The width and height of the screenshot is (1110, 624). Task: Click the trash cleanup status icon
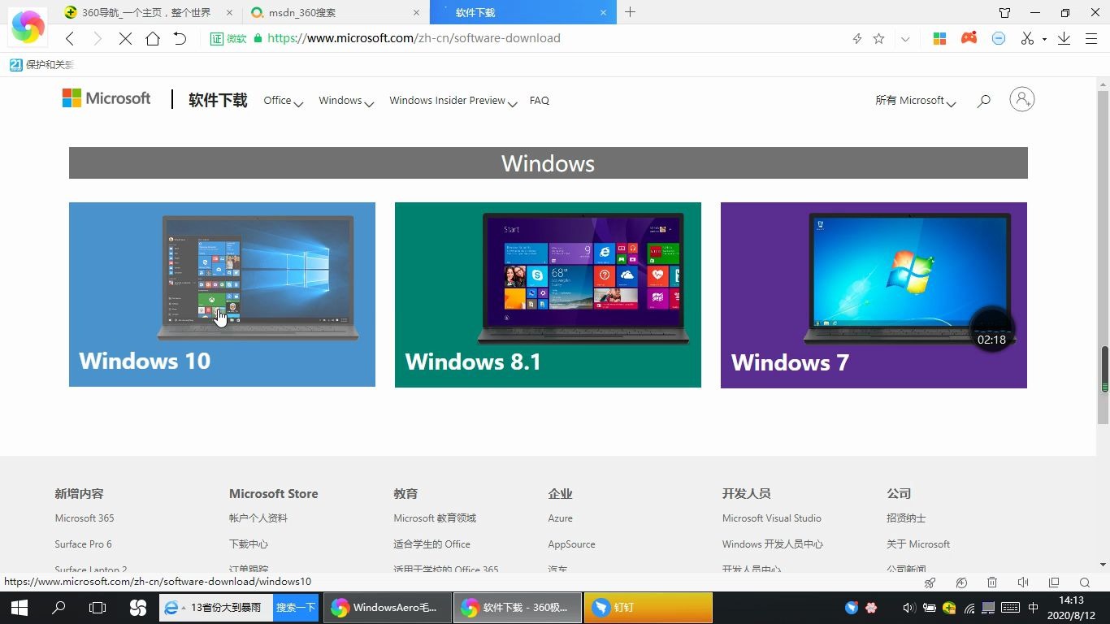(x=992, y=583)
